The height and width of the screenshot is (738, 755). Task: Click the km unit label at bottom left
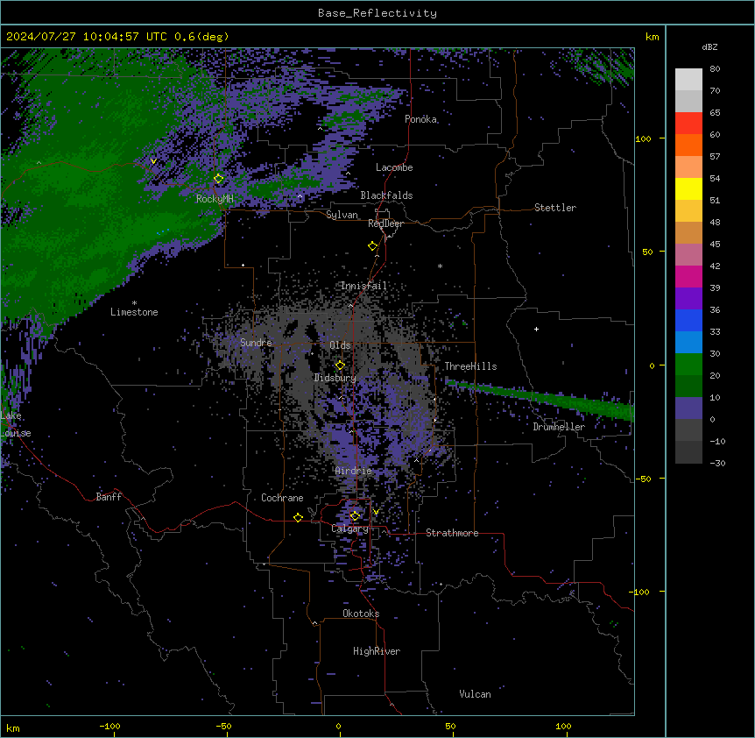pos(12,727)
